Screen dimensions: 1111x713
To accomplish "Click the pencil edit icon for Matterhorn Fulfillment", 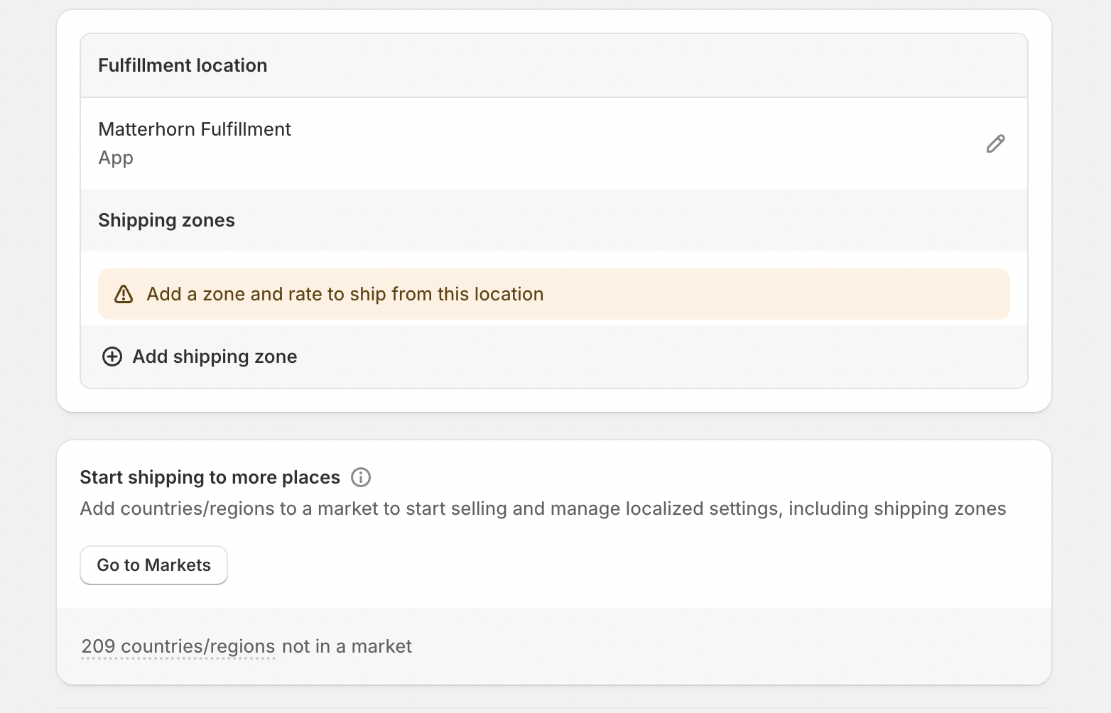I will click(995, 143).
